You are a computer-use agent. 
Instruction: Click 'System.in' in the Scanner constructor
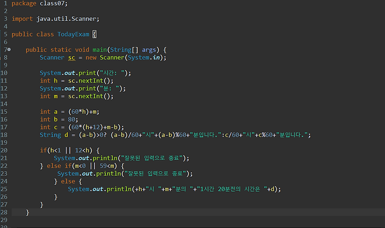pyautogui.click(x=144, y=57)
